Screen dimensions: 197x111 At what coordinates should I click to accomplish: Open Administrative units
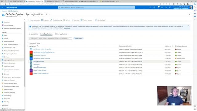(x=10, y=48)
